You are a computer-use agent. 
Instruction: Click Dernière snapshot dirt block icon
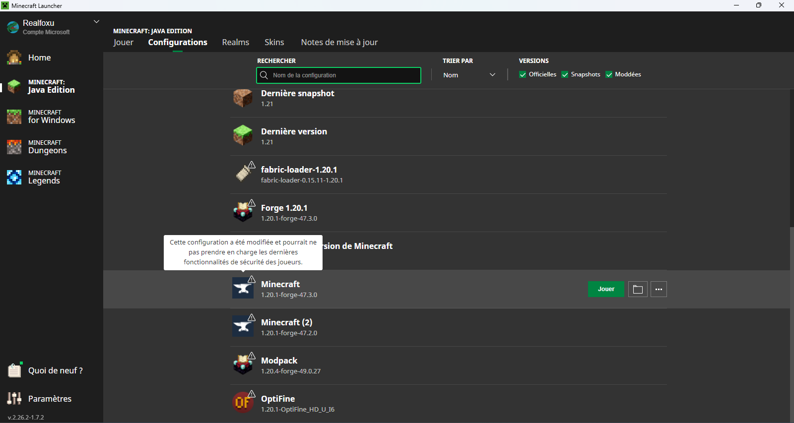pos(243,98)
